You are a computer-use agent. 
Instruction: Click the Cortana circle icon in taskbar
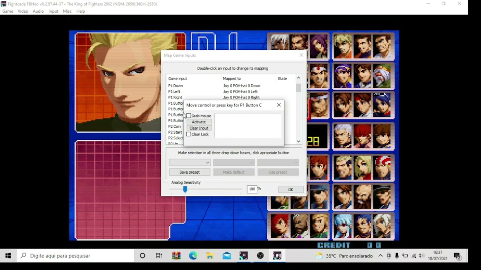(x=142, y=256)
